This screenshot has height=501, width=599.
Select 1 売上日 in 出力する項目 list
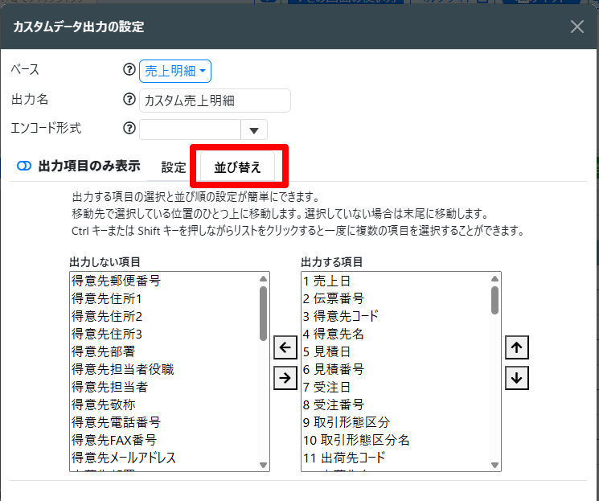[327, 281]
